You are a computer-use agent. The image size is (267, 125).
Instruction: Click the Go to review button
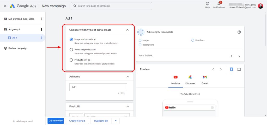[56, 121]
